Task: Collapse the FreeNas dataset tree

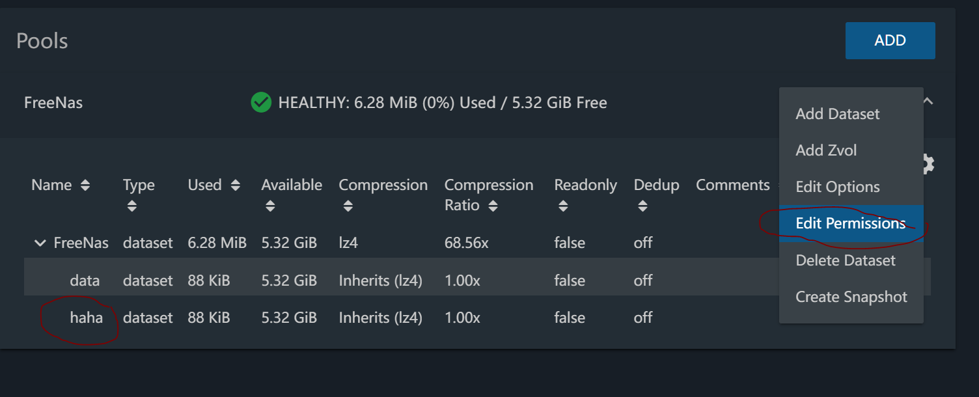Action: tap(40, 242)
